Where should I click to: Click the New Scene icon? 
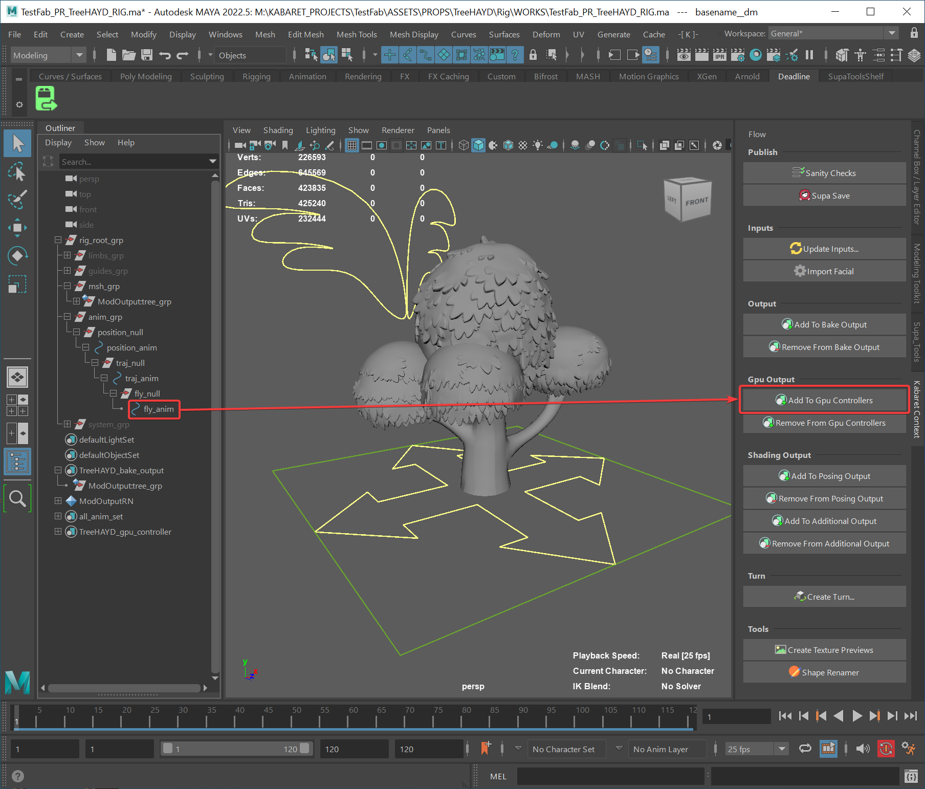[111, 55]
